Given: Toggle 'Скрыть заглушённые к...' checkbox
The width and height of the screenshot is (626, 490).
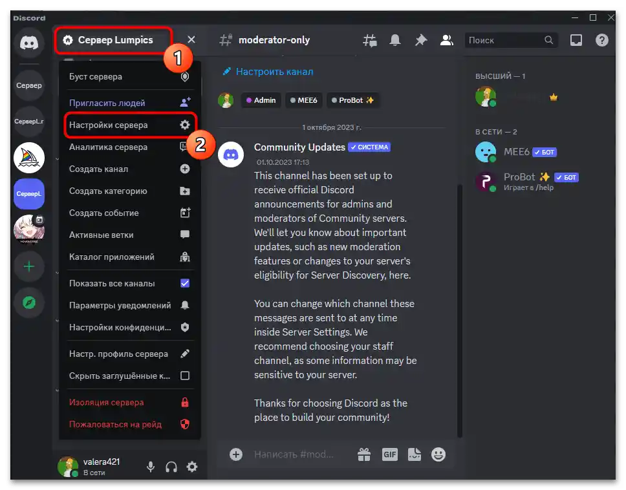Looking at the screenshot, I should (x=185, y=376).
